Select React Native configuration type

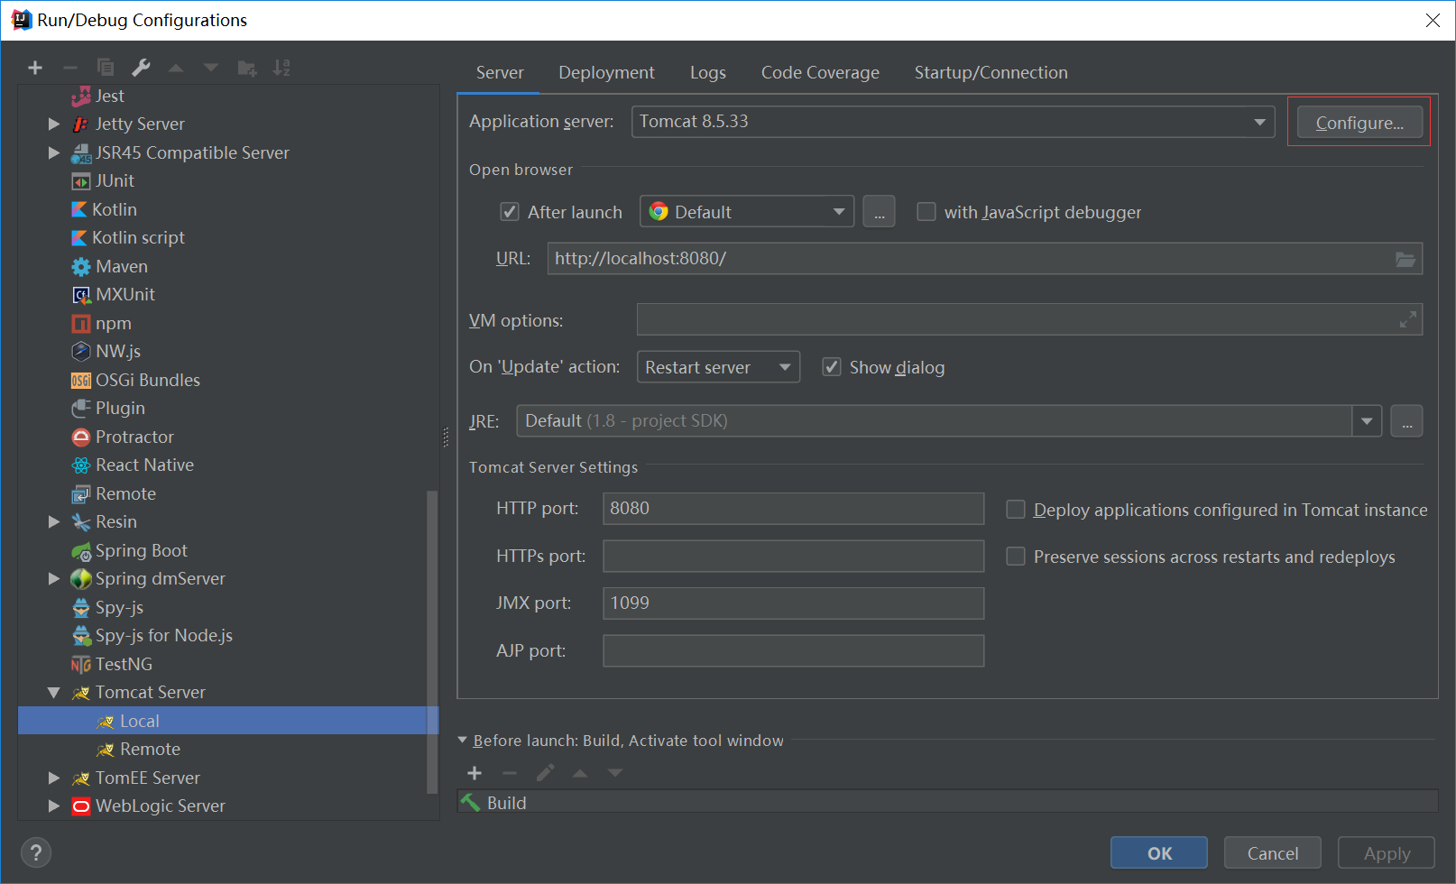pyautogui.click(x=144, y=465)
